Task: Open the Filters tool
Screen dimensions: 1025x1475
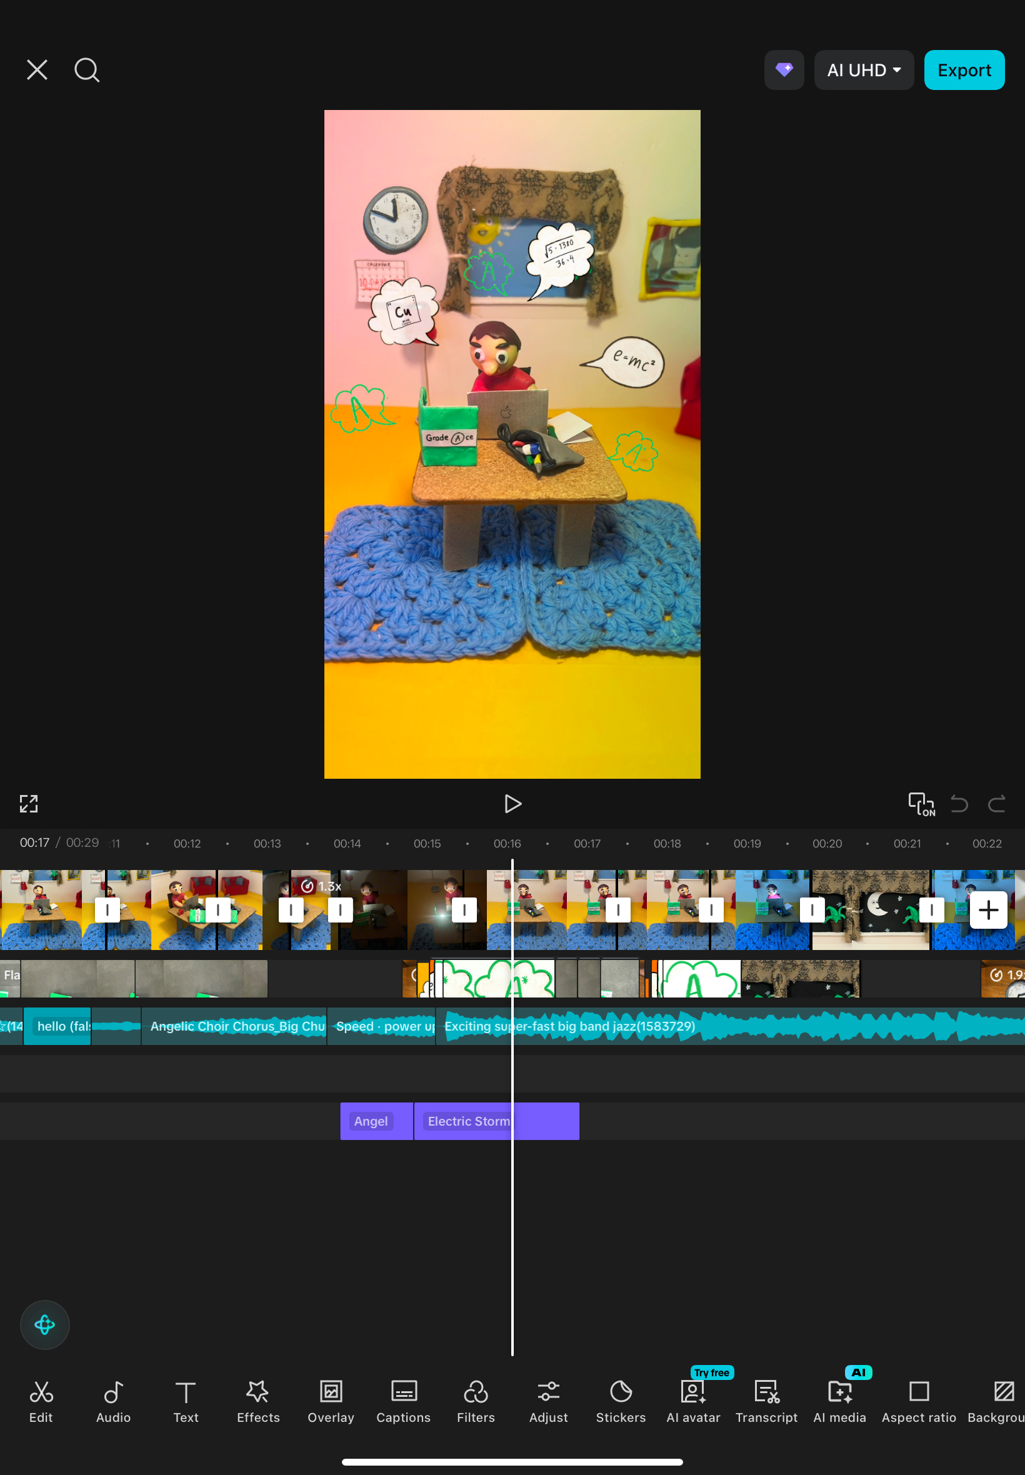Action: pyautogui.click(x=476, y=1402)
